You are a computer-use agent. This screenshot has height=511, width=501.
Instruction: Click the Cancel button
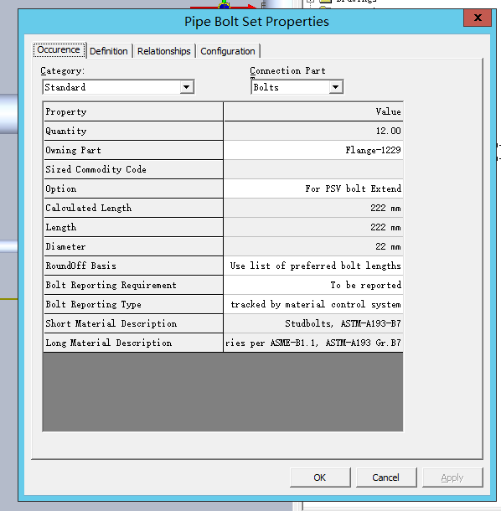click(x=386, y=477)
